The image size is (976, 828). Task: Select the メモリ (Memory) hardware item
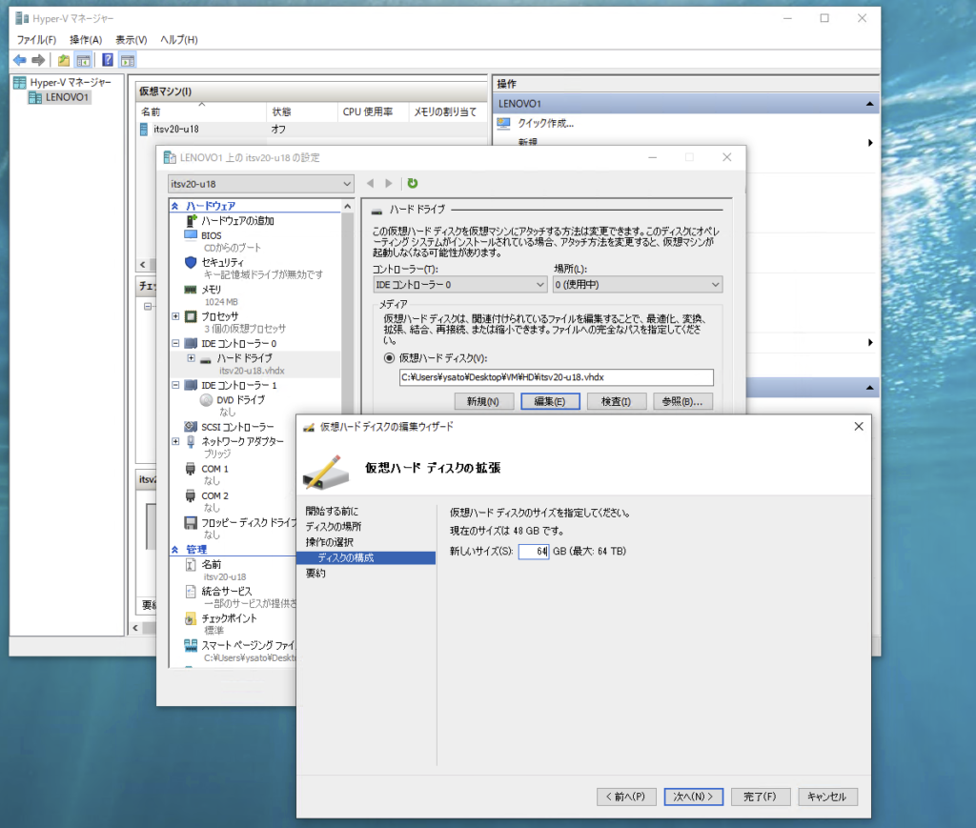pyautogui.click(x=211, y=289)
